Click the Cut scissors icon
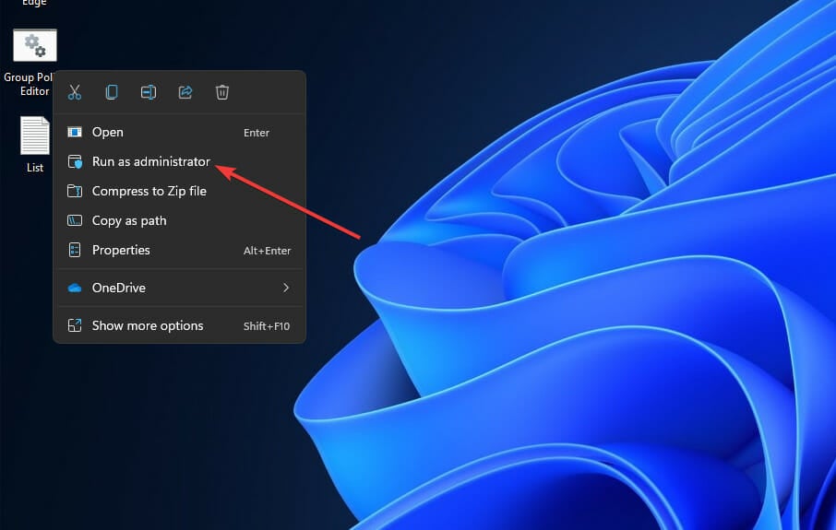This screenshot has width=836, height=530. click(x=75, y=92)
